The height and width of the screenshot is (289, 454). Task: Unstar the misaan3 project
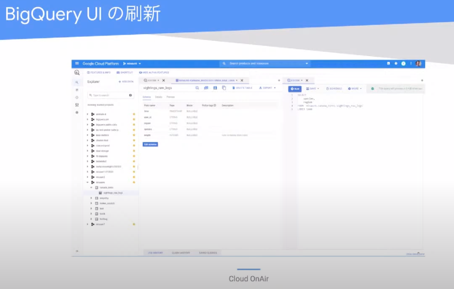(x=134, y=177)
